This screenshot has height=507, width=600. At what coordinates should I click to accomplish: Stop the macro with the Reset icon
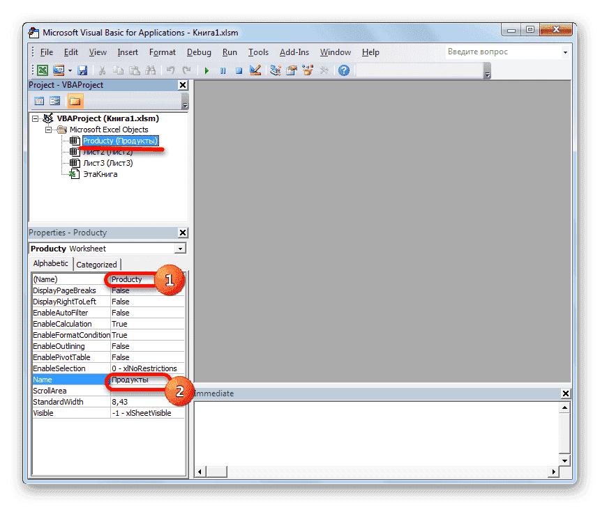point(239,70)
